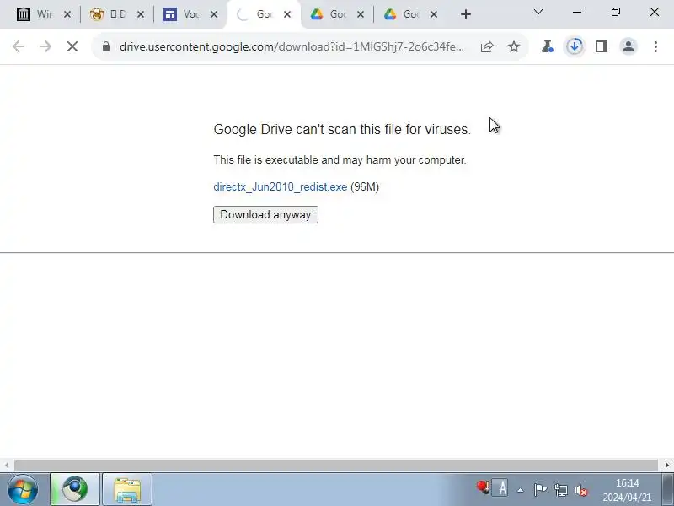This screenshot has height=506, width=674.
Task: View site information via the lock icon
Action: [x=106, y=46]
